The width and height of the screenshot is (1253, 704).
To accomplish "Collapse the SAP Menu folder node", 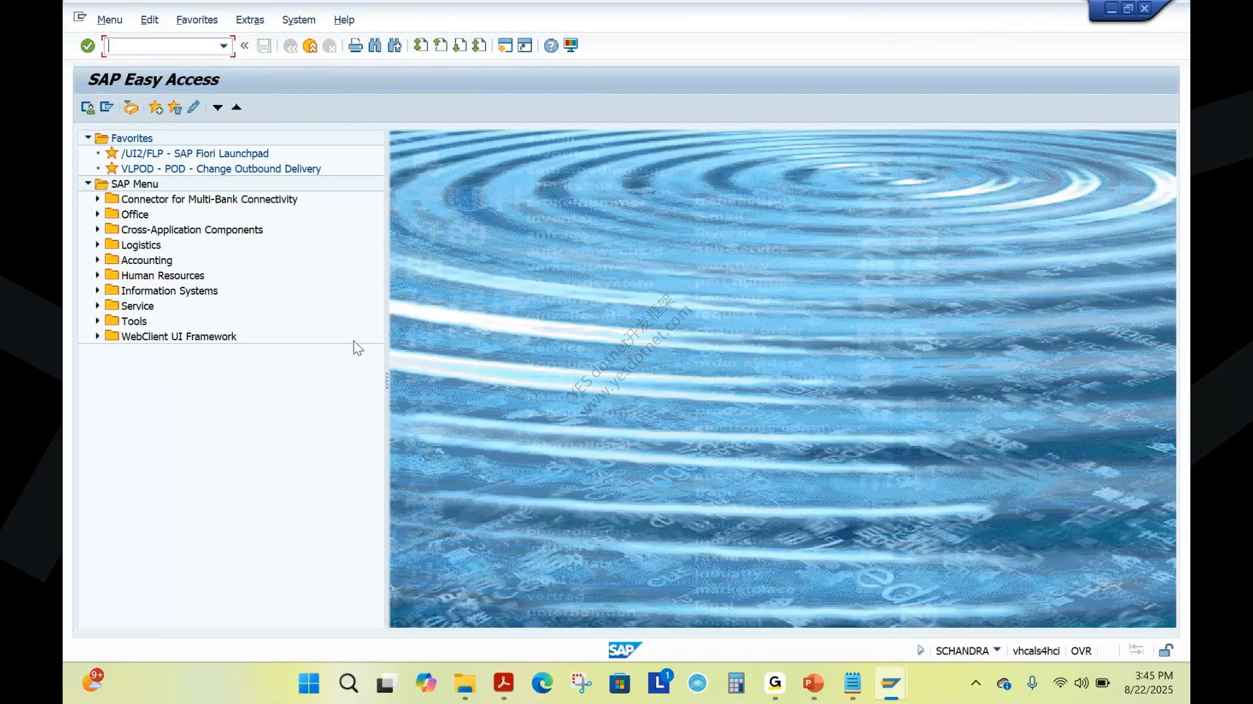I will tap(88, 183).
